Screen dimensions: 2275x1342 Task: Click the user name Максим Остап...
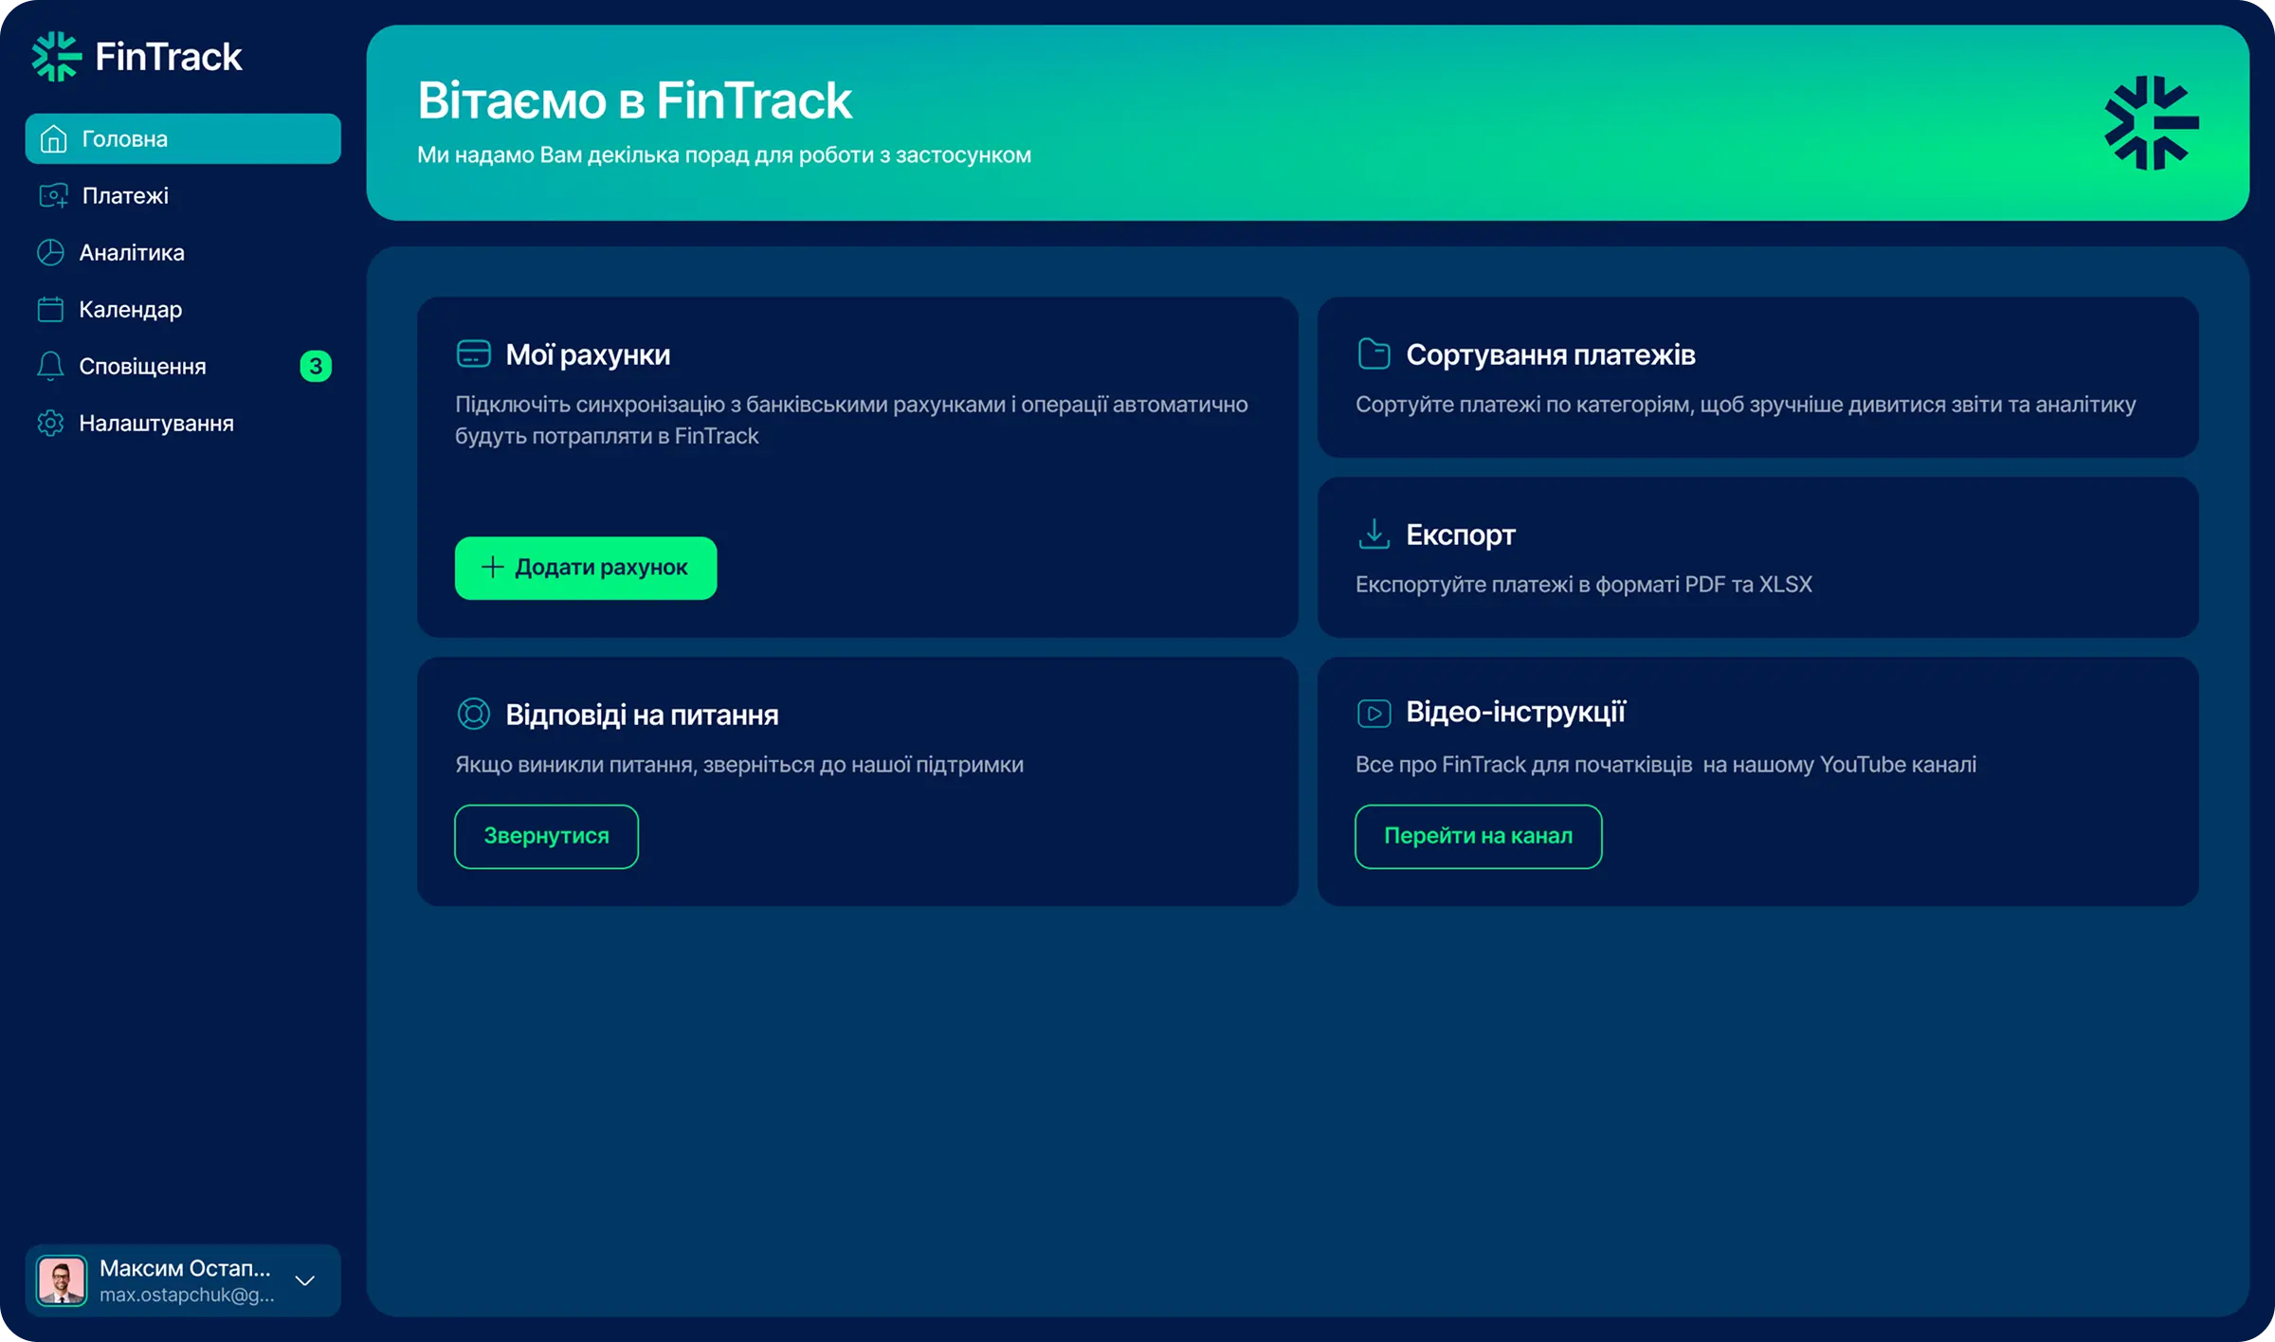(185, 1268)
